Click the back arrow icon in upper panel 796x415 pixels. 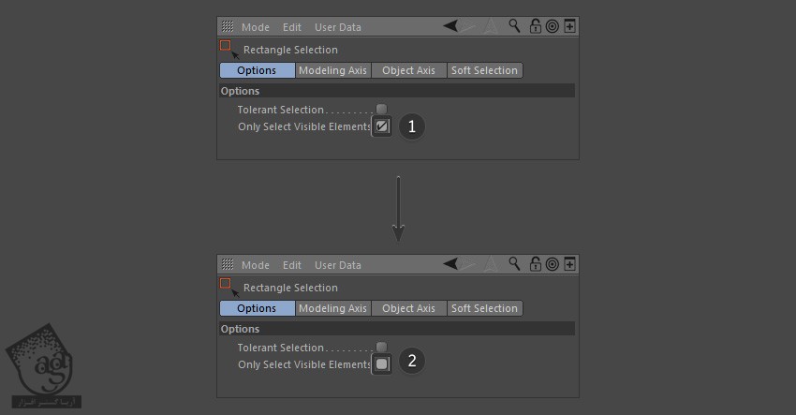(x=452, y=26)
